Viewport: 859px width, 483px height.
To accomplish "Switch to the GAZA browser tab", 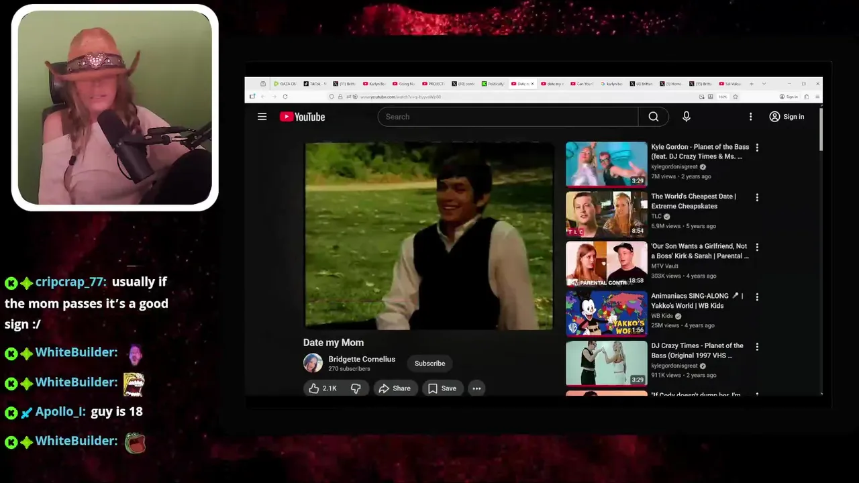I will pos(285,84).
